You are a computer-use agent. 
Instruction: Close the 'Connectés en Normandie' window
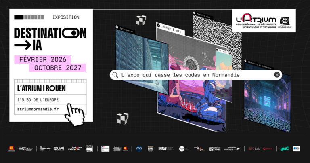[x=245, y=61]
